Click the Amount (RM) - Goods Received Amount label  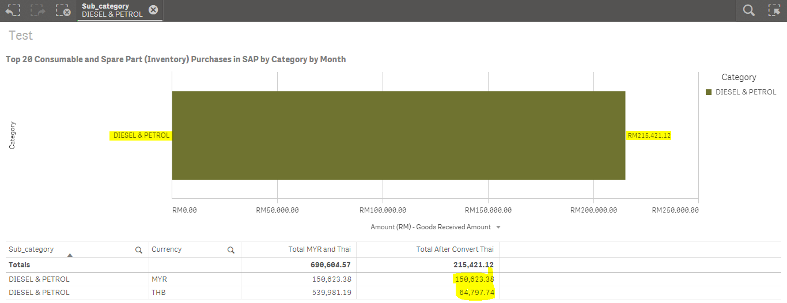pyautogui.click(x=430, y=227)
